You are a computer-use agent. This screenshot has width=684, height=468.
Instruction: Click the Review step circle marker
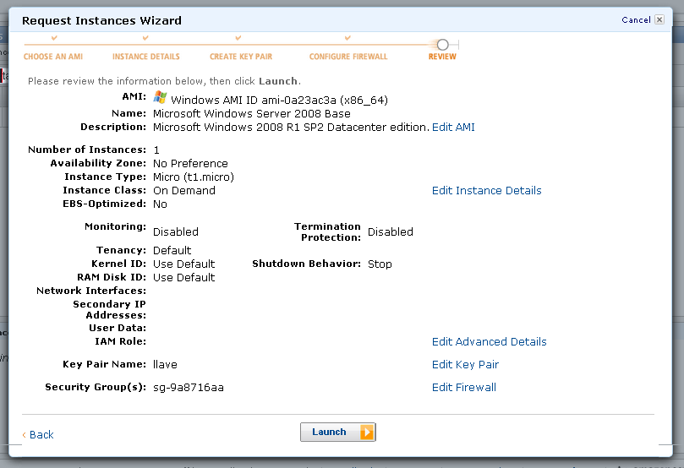pyautogui.click(x=443, y=45)
